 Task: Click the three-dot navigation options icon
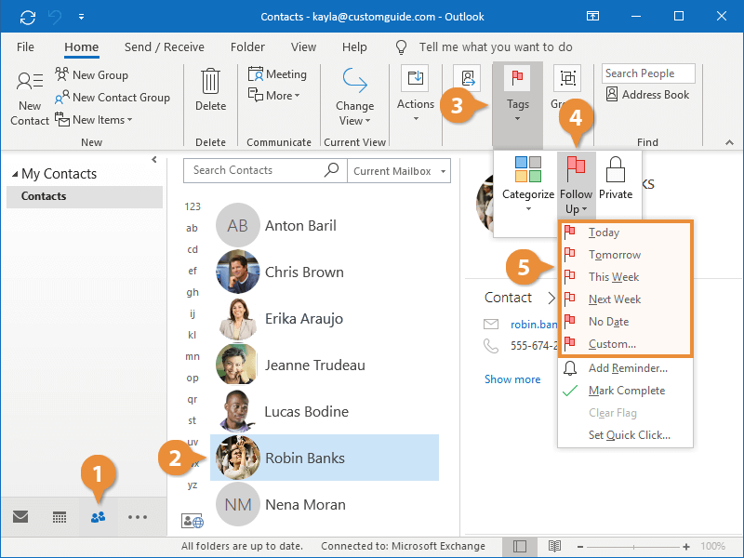pos(137,517)
